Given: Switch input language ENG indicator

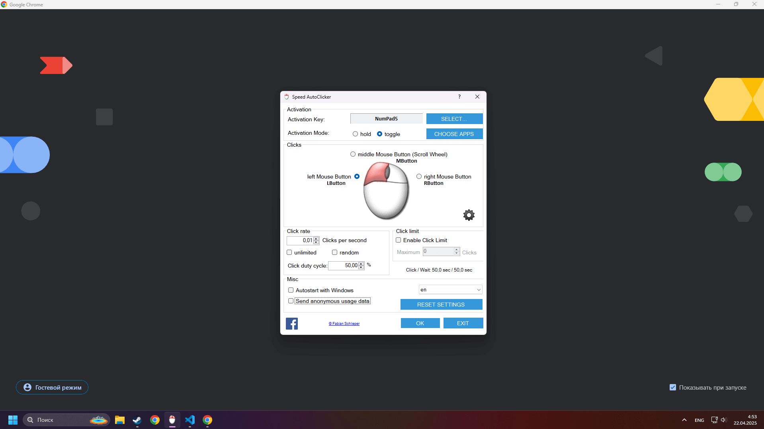Looking at the screenshot, I should pyautogui.click(x=700, y=420).
